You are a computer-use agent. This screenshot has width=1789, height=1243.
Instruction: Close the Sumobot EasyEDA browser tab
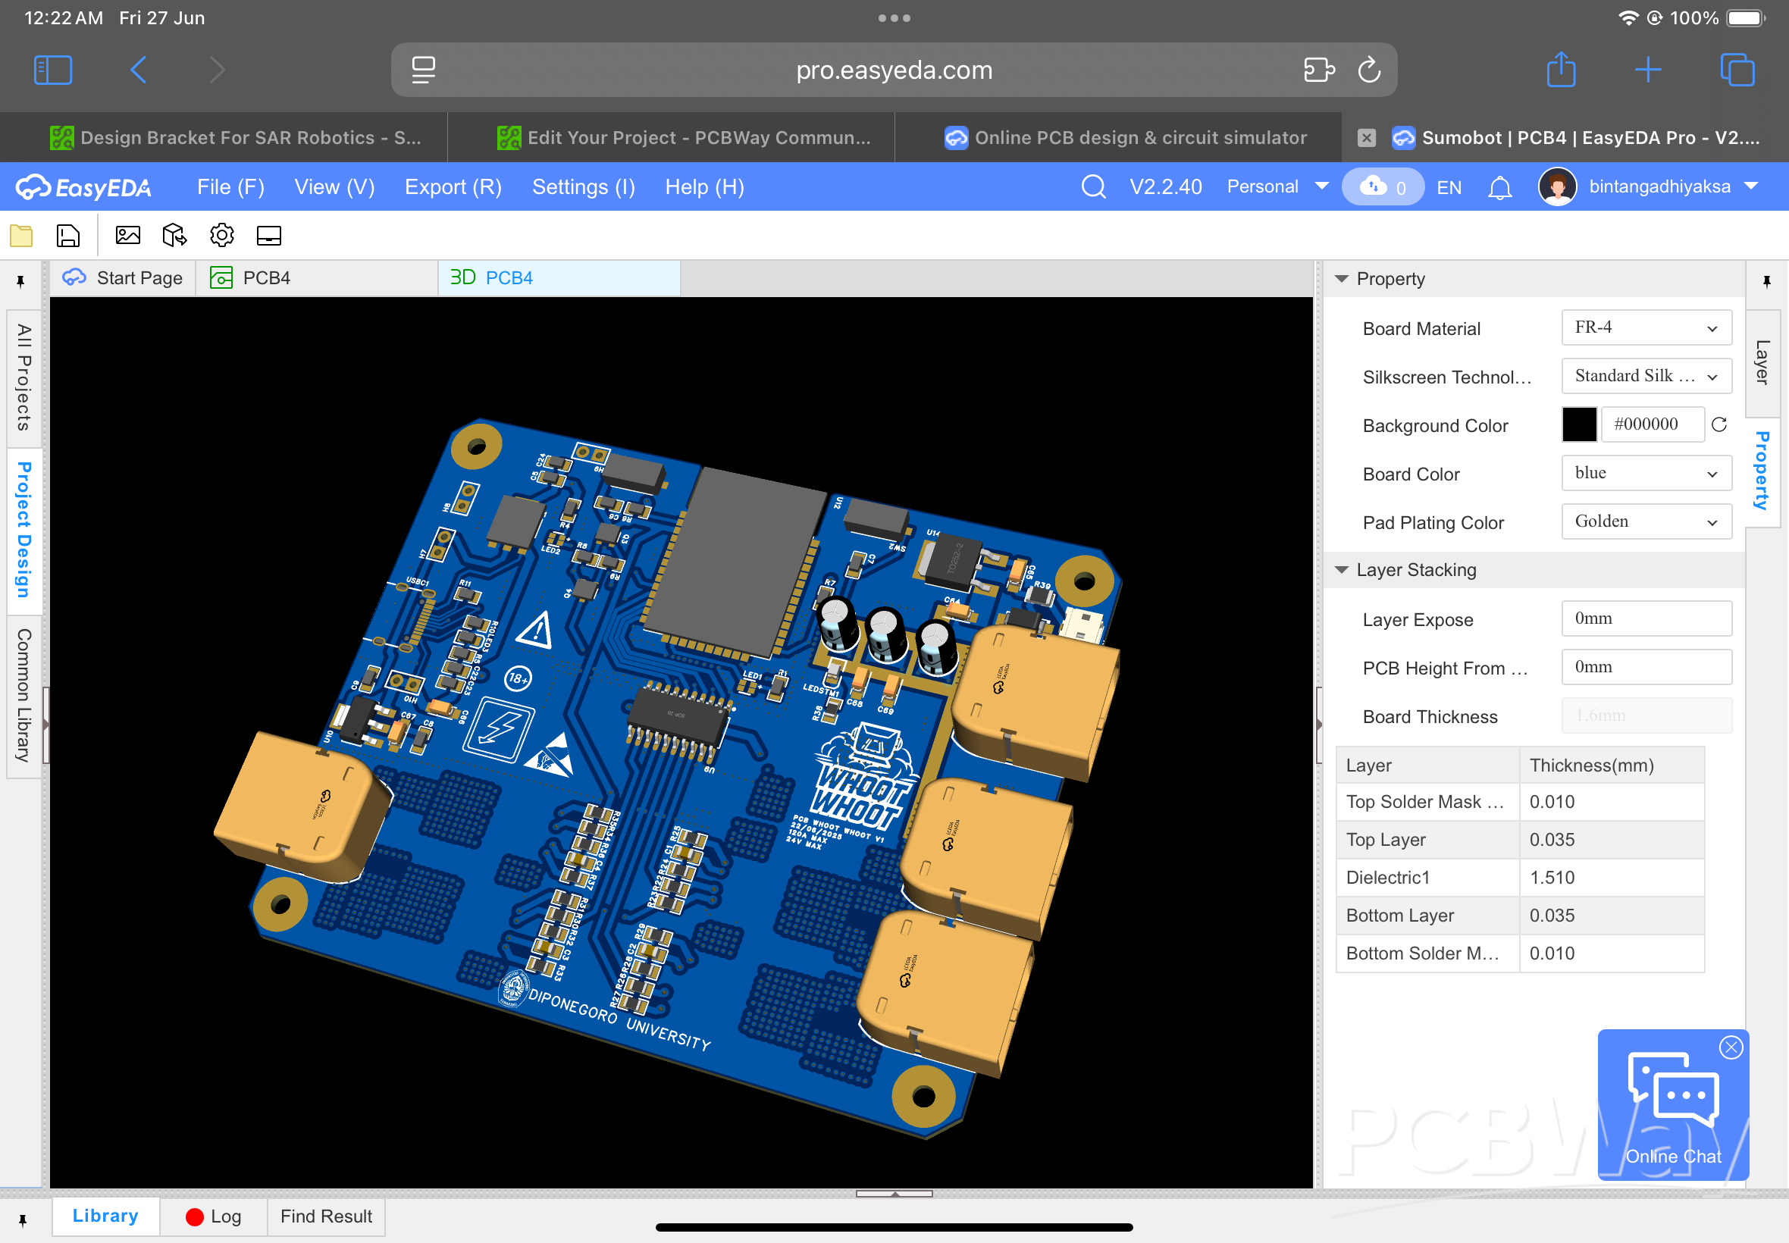pyautogui.click(x=1366, y=138)
